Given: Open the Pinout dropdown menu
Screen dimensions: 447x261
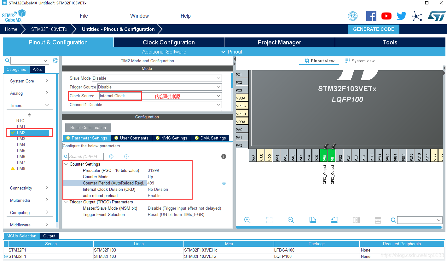Looking at the screenshot, I should click(x=232, y=52).
